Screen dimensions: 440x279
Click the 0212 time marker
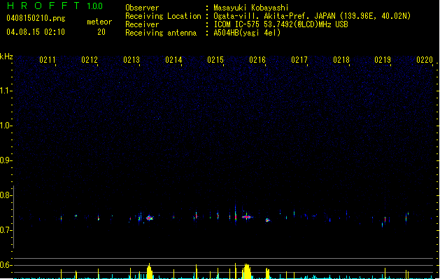click(90, 60)
